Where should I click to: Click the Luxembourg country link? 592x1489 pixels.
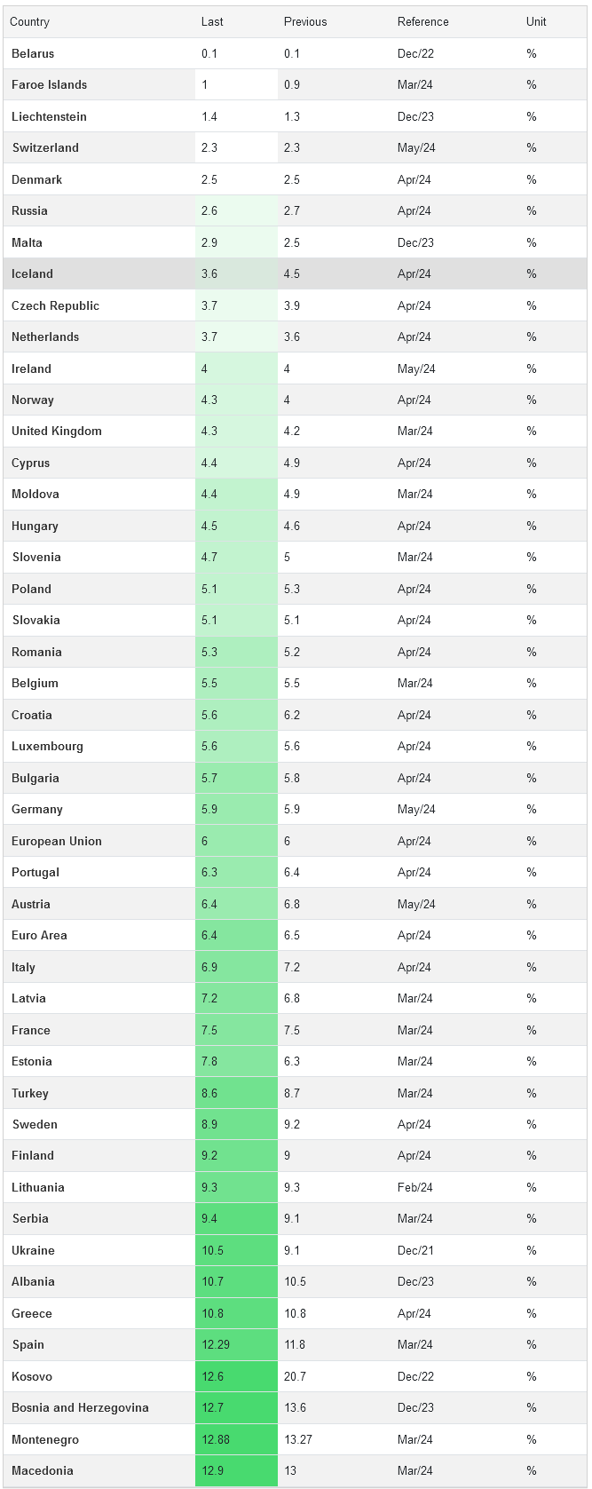pos(47,747)
